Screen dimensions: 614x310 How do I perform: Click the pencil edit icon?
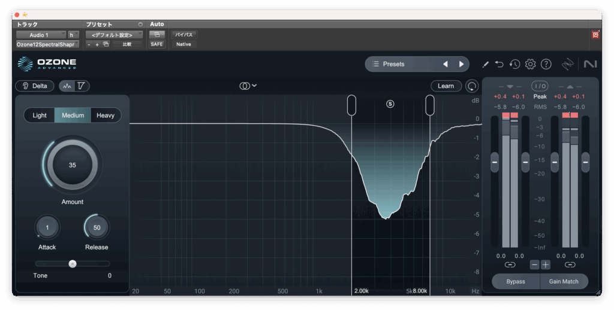485,64
